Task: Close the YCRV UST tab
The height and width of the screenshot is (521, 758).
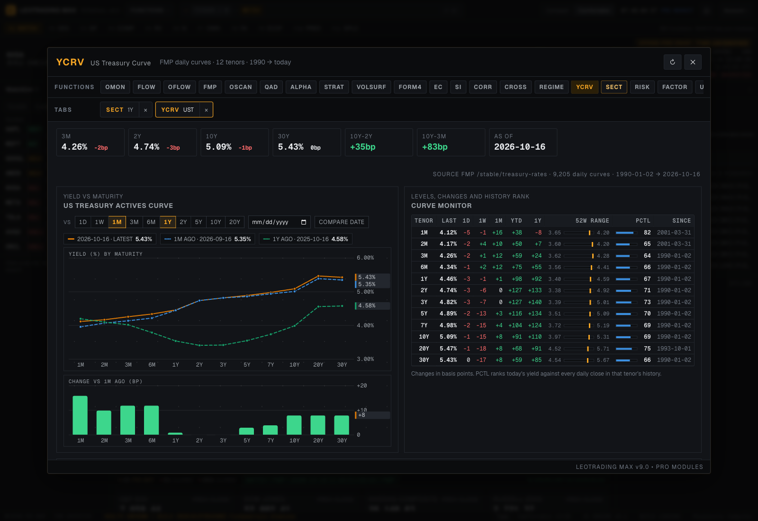Action: click(x=206, y=110)
